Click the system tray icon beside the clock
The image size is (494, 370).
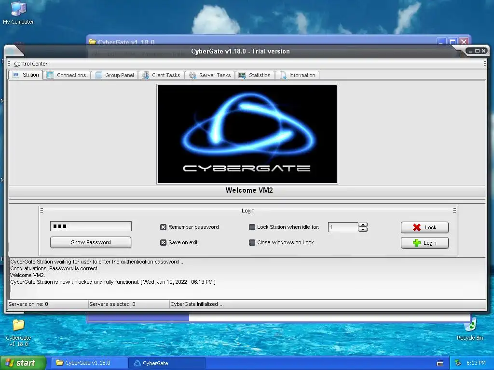[x=458, y=363]
